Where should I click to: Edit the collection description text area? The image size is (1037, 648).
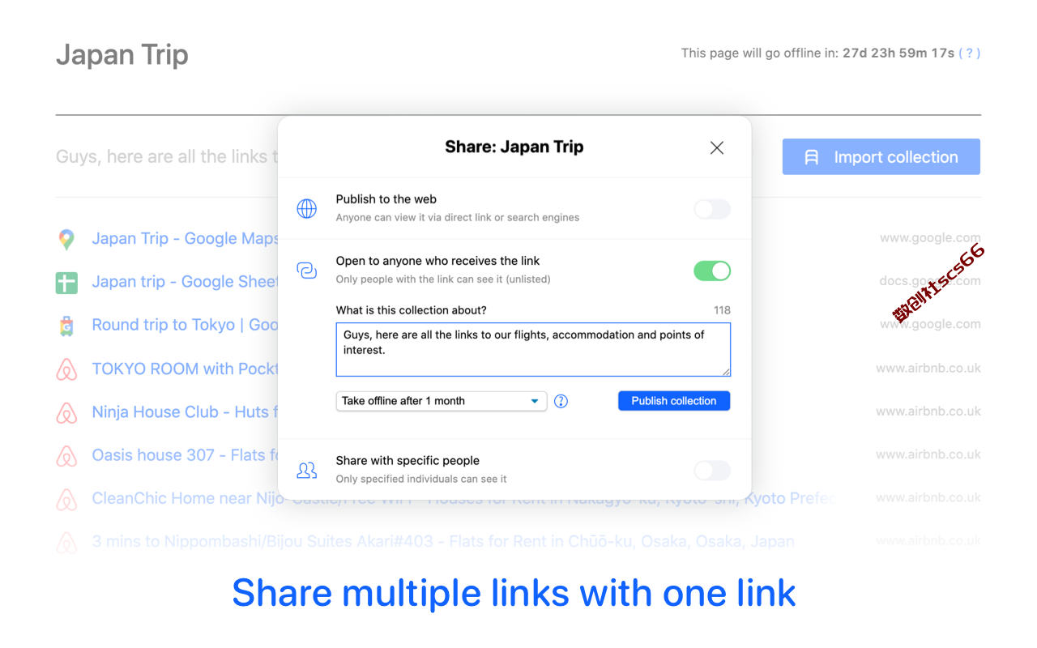click(533, 350)
